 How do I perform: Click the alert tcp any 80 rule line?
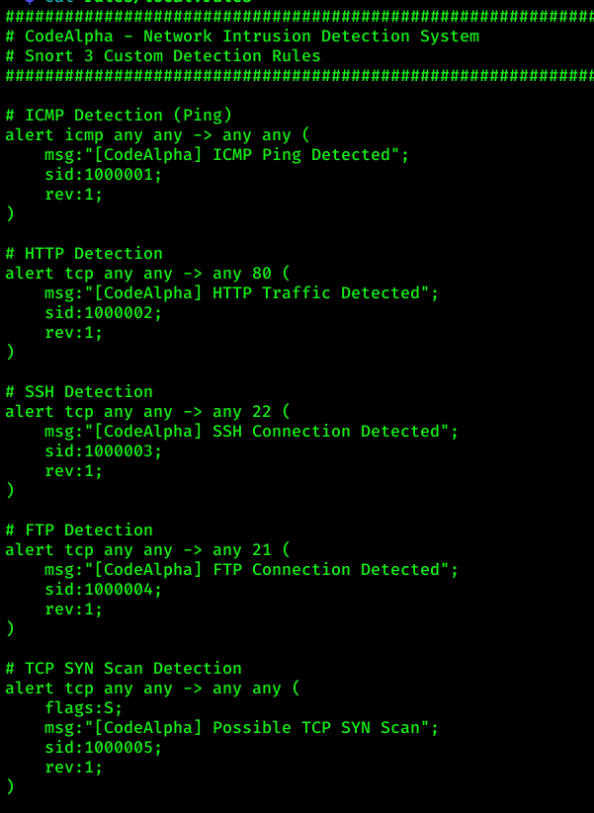tap(148, 274)
